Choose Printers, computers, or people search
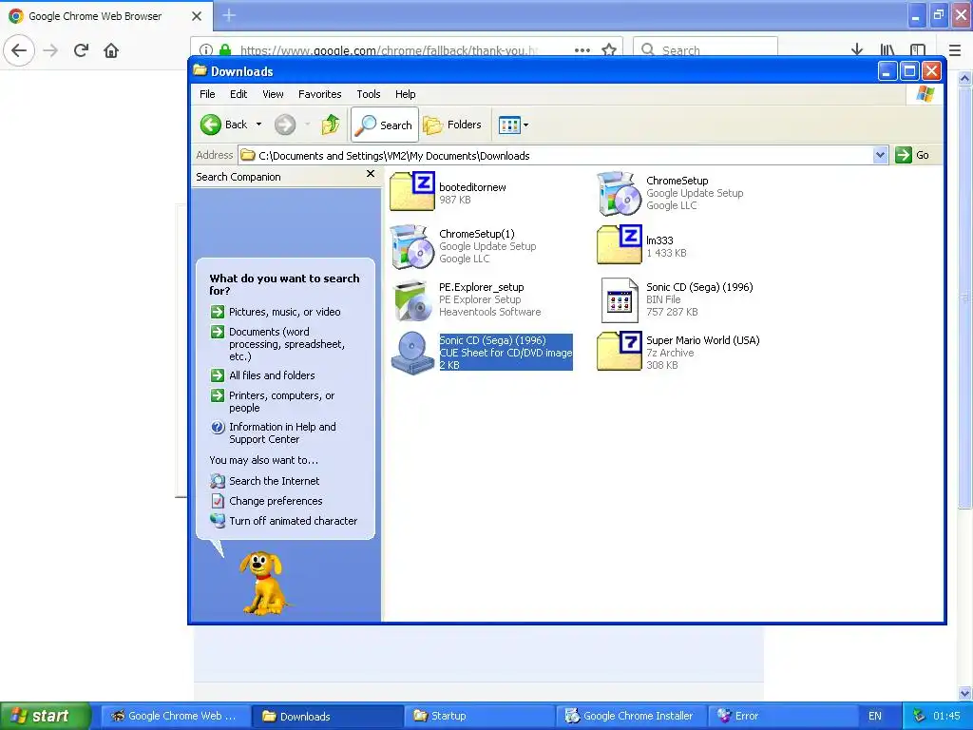 281,402
